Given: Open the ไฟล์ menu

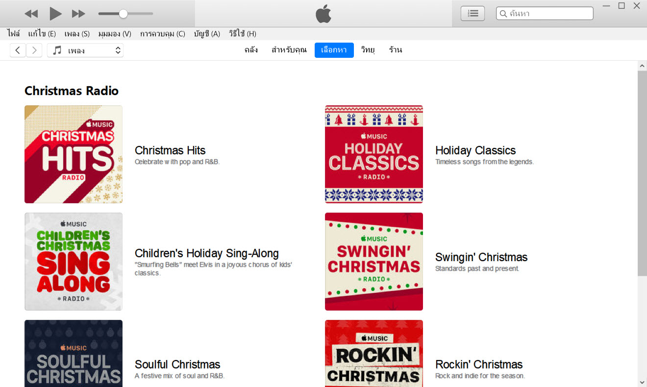Looking at the screenshot, I should tap(14, 34).
